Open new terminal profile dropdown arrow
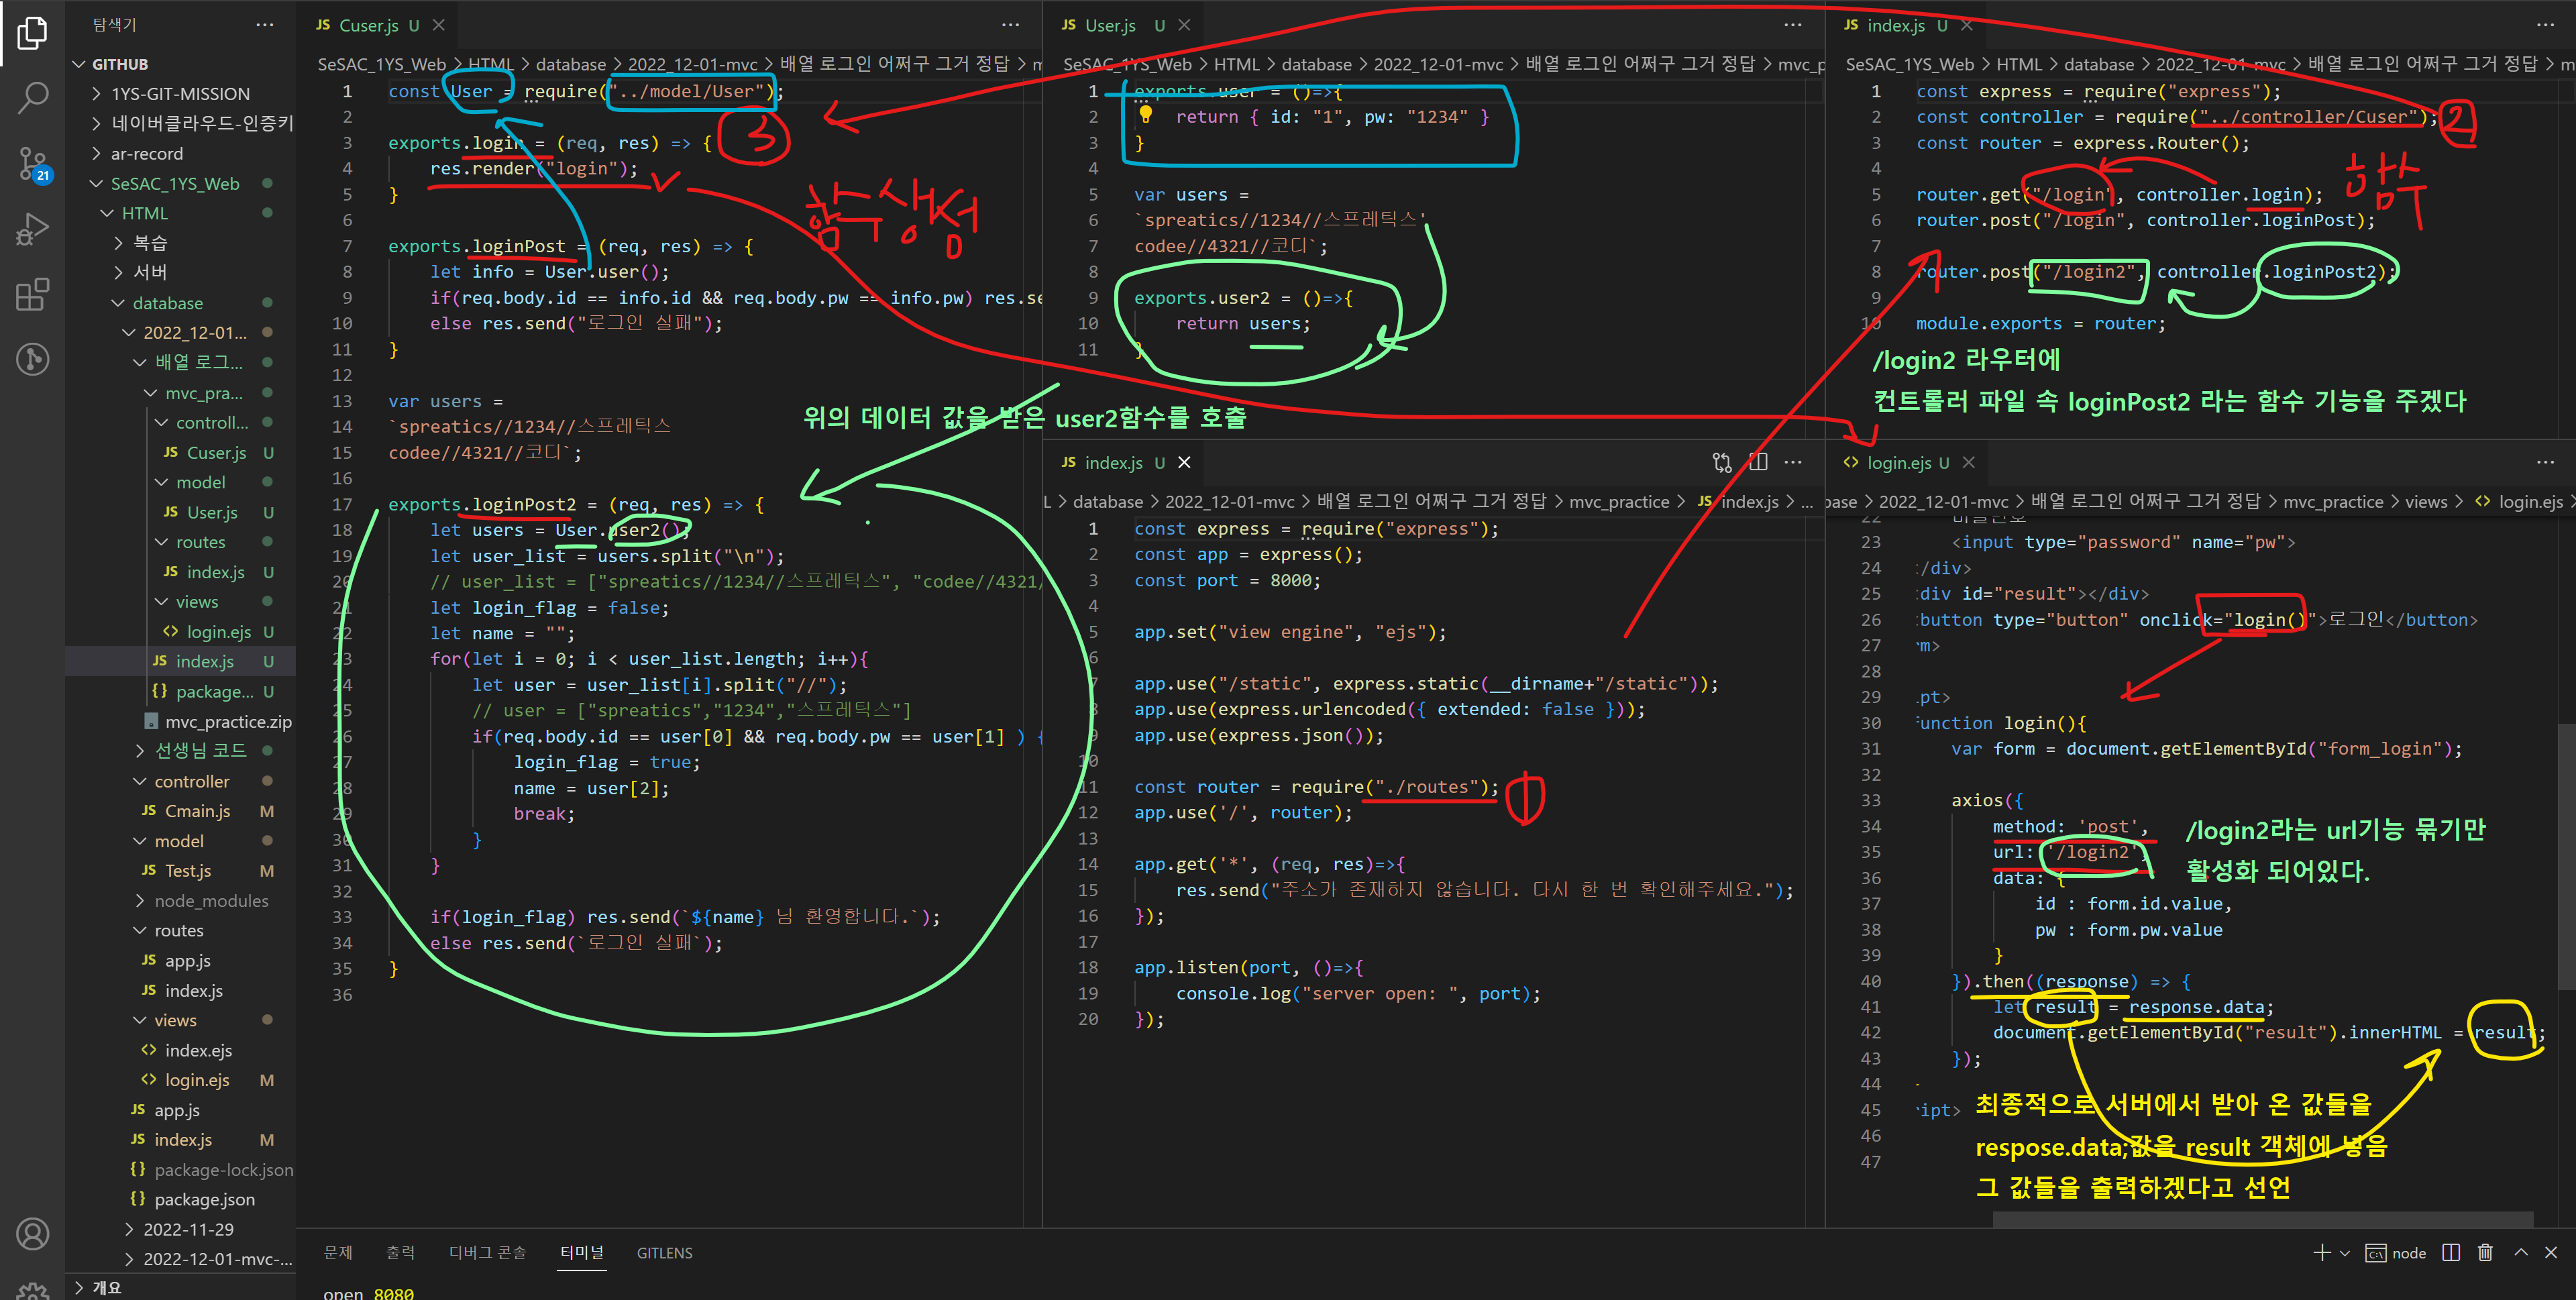The image size is (2576, 1300). pos(2344,1254)
